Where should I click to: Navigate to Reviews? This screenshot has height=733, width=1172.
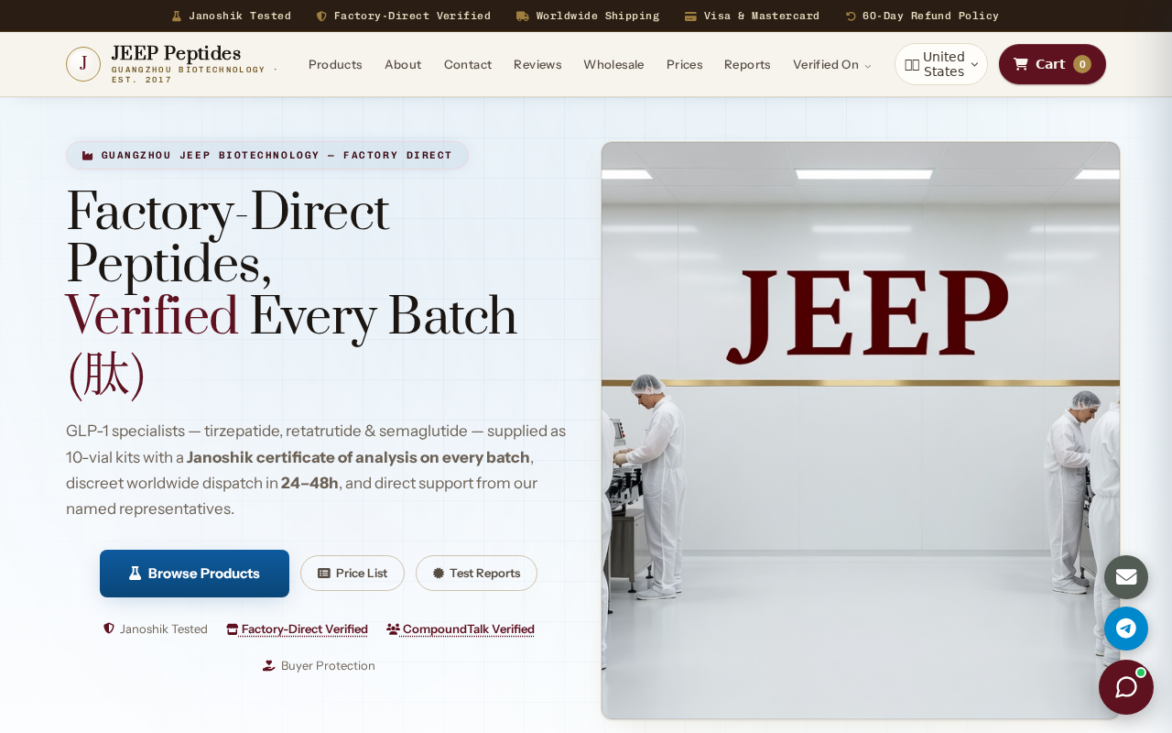coord(537,64)
